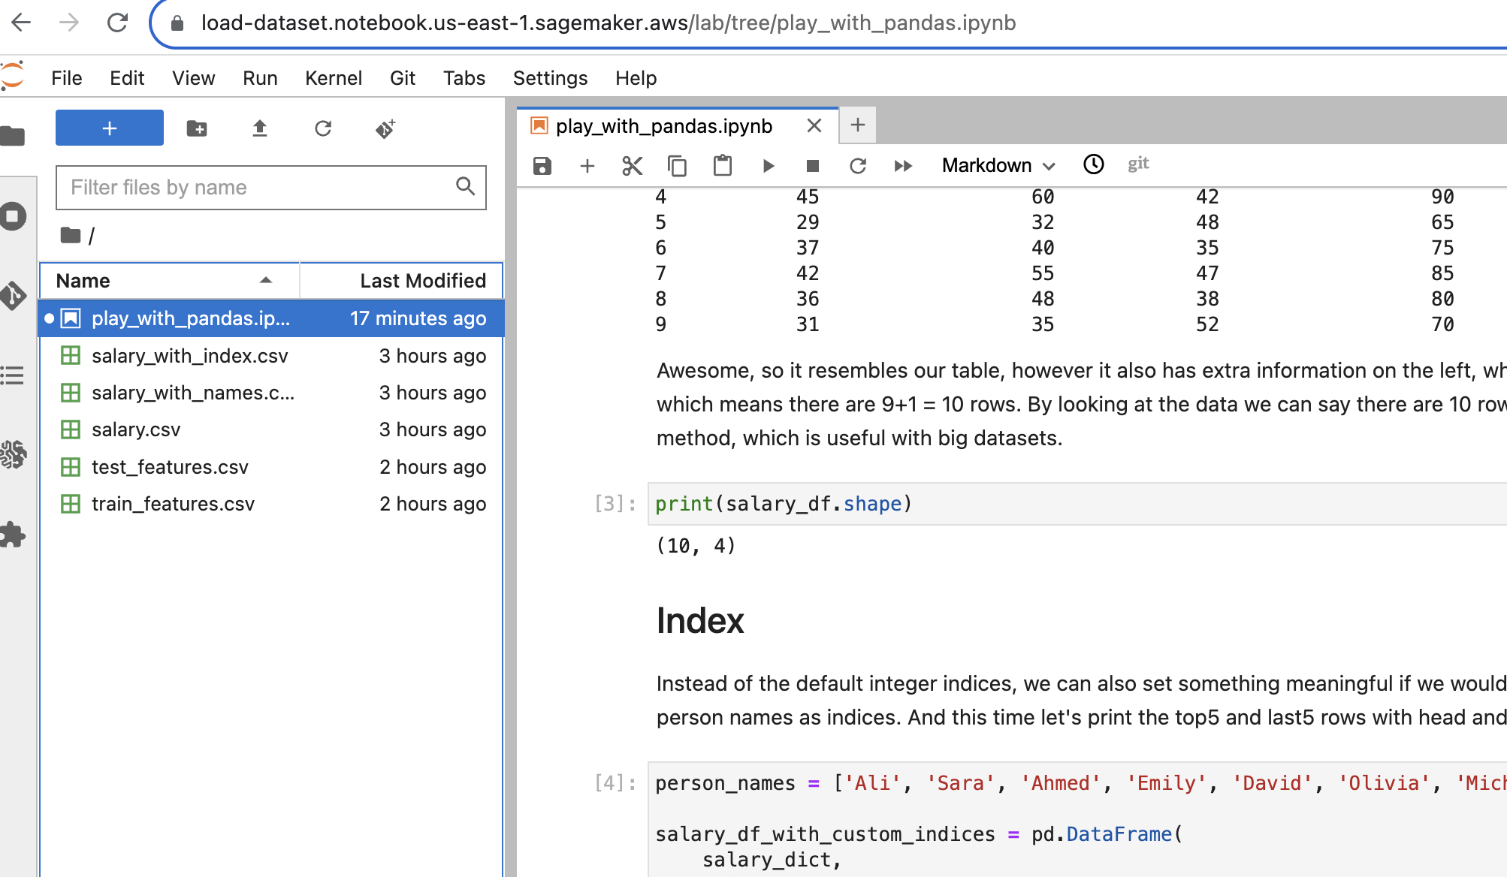Open the Kernel menu
This screenshot has width=1507, height=877.
(x=334, y=78)
